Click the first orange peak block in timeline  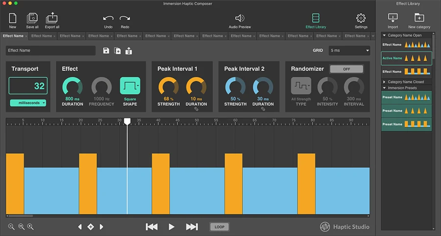[x=15, y=184]
